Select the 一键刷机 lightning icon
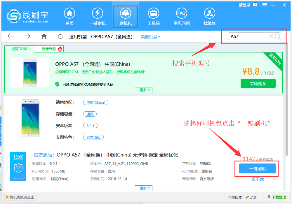 (x=97, y=13)
